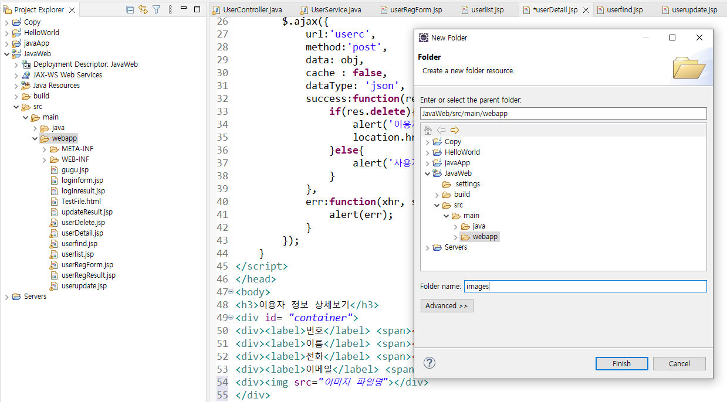This screenshot has height=402, width=727.
Task: Click the parent folder path field
Action: (x=563, y=113)
